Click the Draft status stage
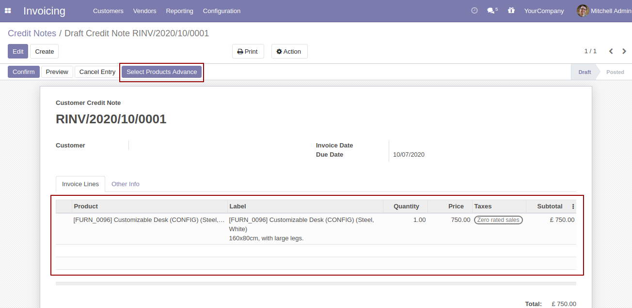The height and width of the screenshot is (308, 632). coord(585,72)
